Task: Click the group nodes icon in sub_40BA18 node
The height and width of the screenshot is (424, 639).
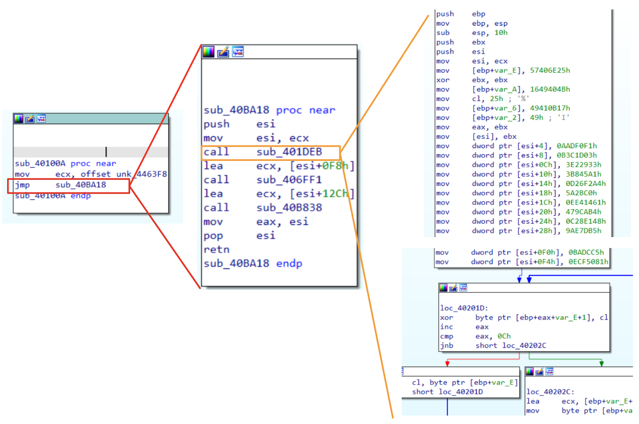Action: pyautogui.click(x=237, y=52)
